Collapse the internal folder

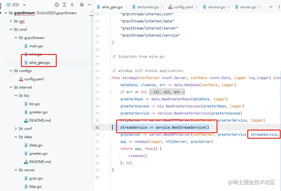[x=11, y=87]
